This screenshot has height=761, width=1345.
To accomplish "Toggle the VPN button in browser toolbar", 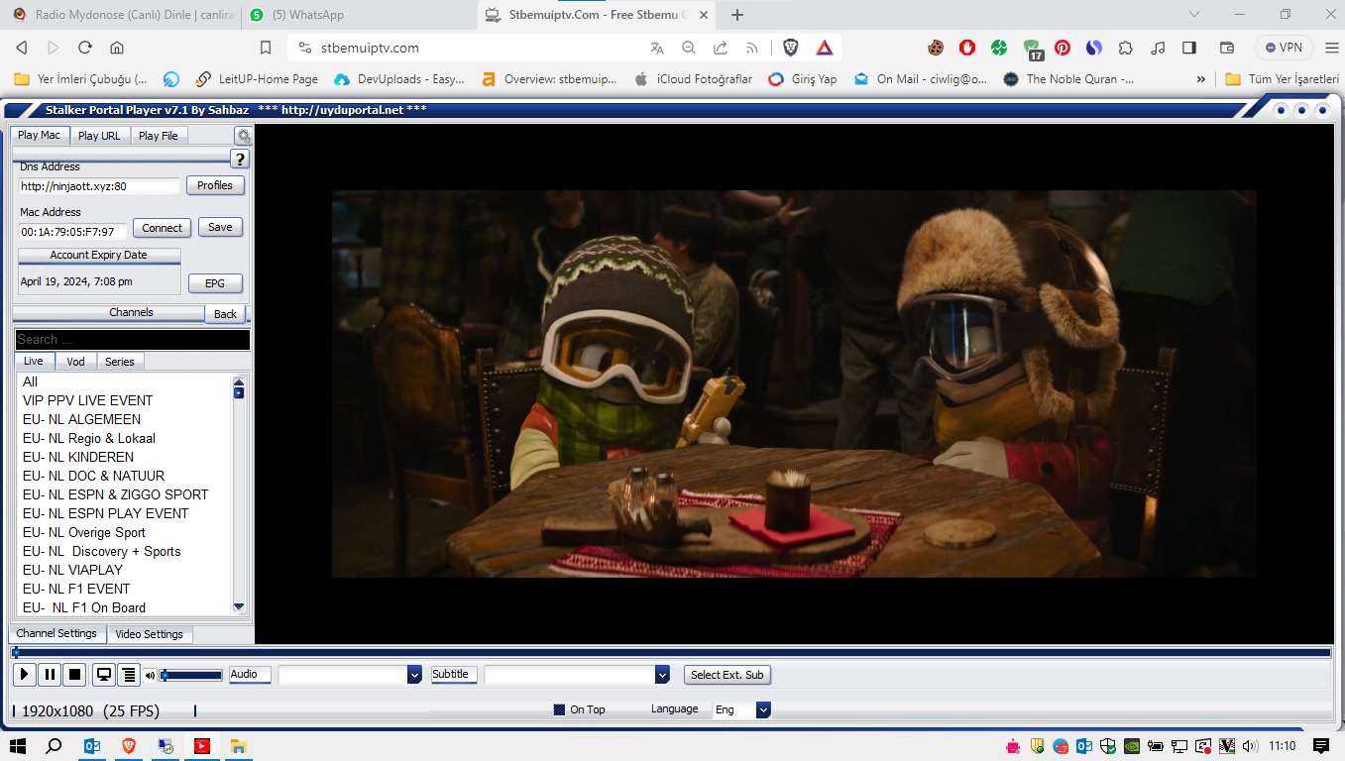I will pyautogui.click(x=1284, y=48).
